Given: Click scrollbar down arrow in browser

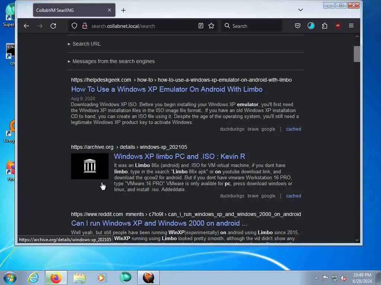Looking at the screenshot, I should pos(357,240).
